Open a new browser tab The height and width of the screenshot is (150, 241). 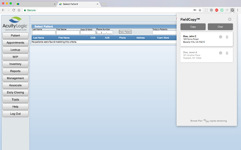[x=104, y=4]
